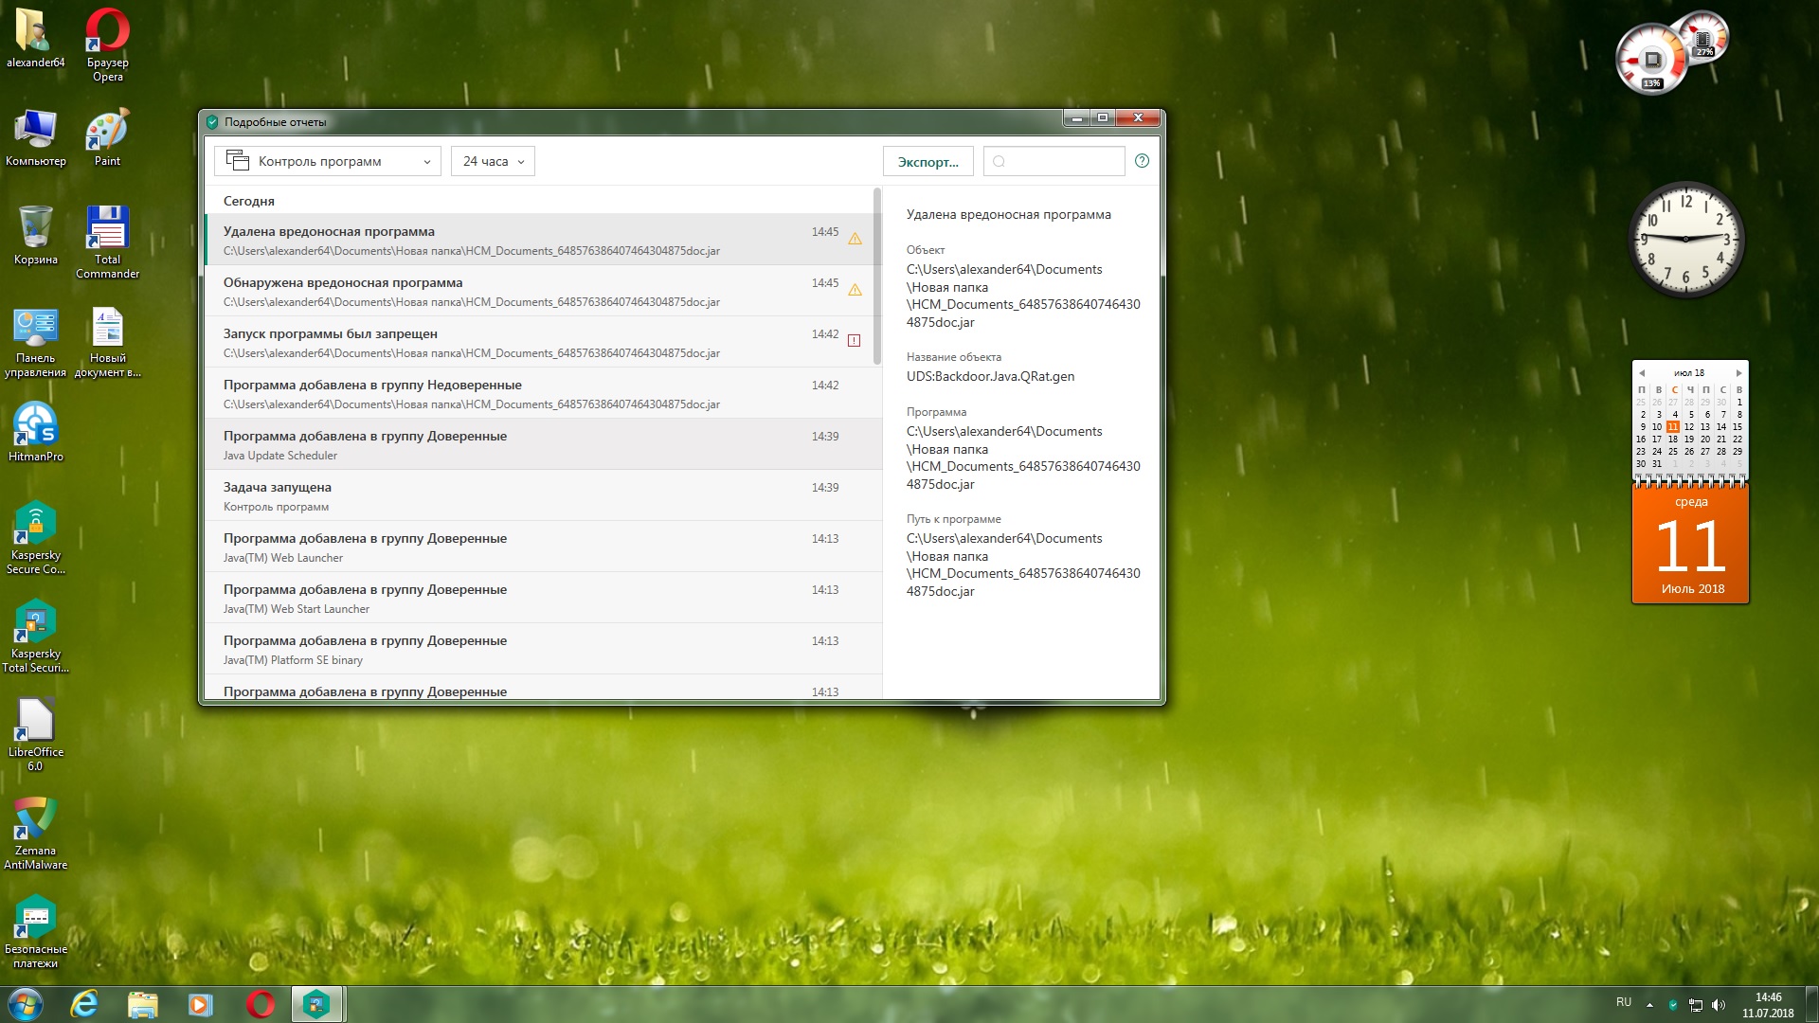This screenshot has height=1023, width=1819.
Task: Click the help question mark icon
Action: point(1142,161)
